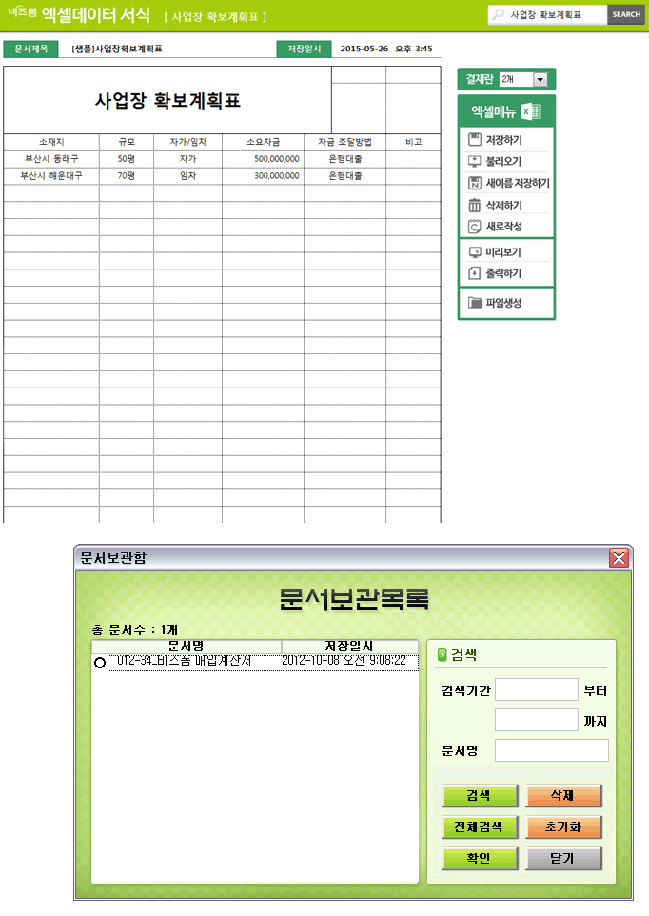The height and width of the screenshot is (916, 649).
Task: Click the 소요자금 column header
Action: click(264, 142)
